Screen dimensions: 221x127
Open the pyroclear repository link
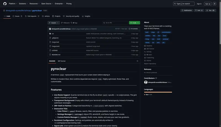37,11
